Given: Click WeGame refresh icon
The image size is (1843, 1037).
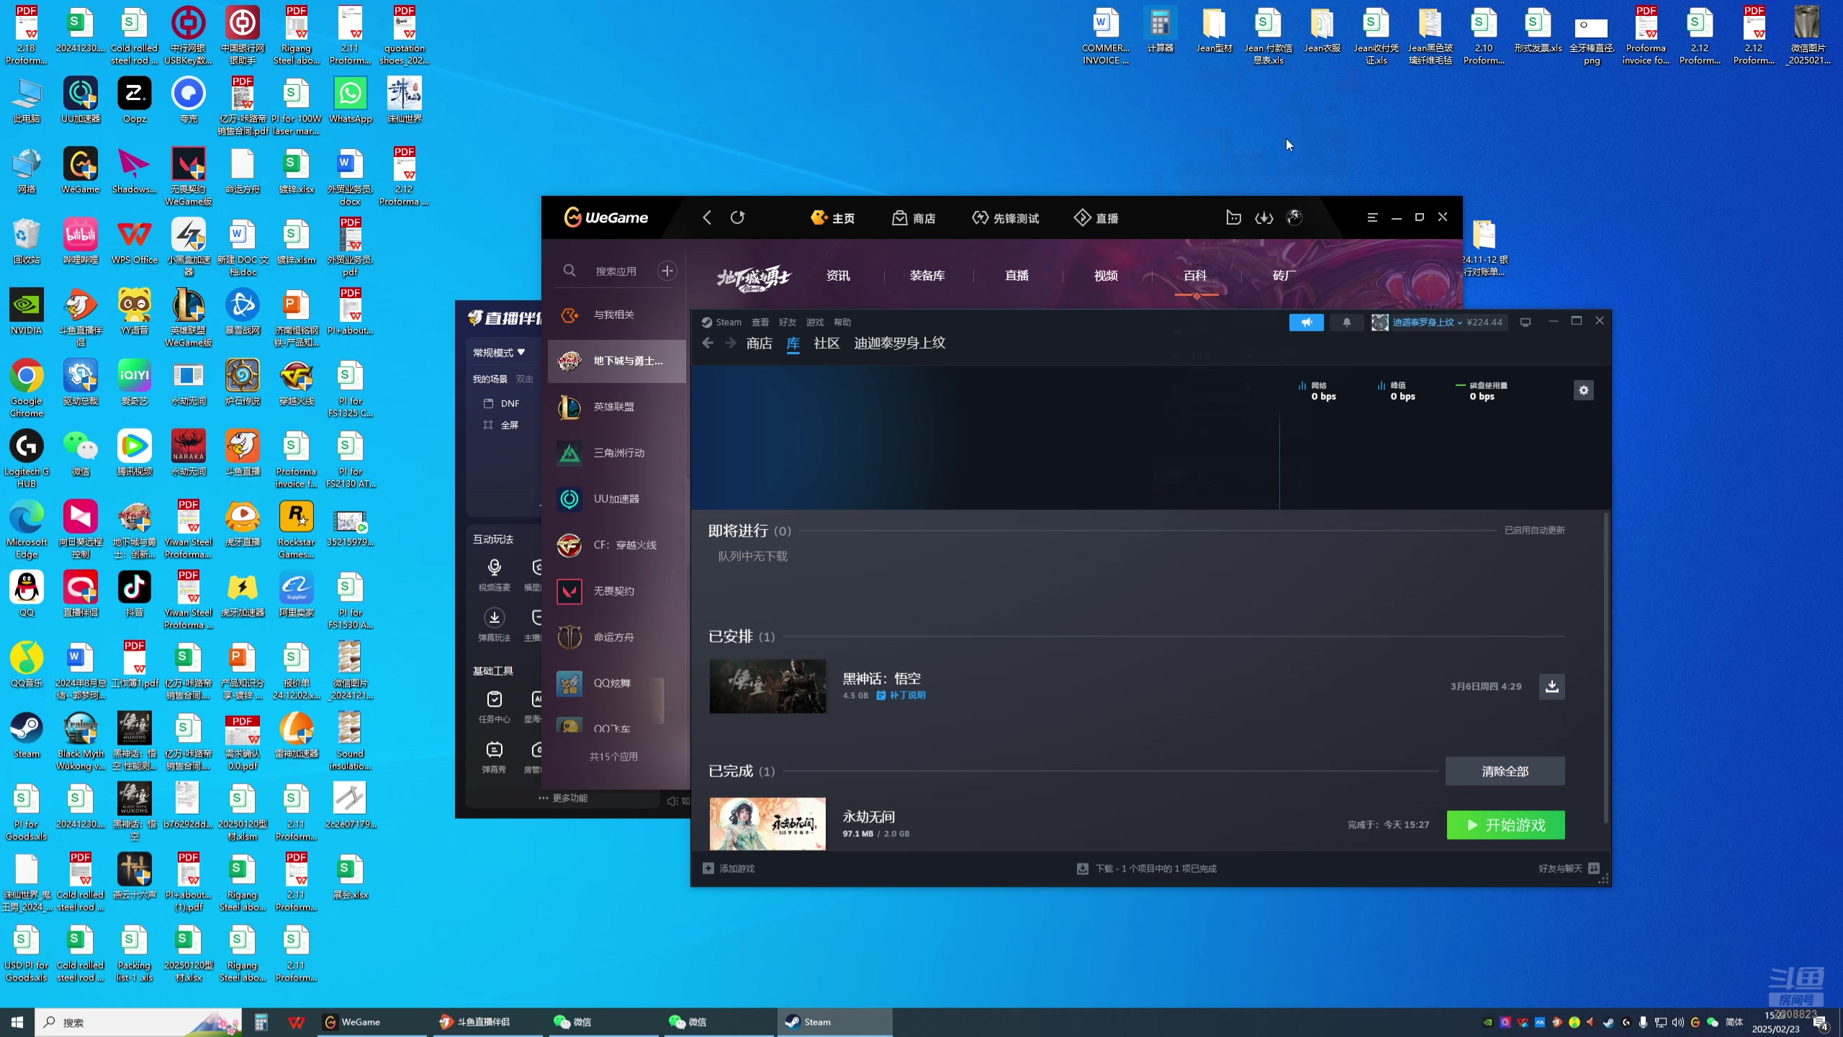Looking at the screenshot, I should coord(737,217).
